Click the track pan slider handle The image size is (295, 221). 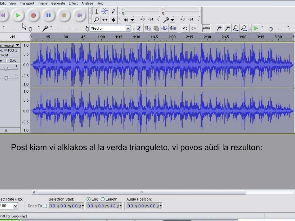click(6, 78)
